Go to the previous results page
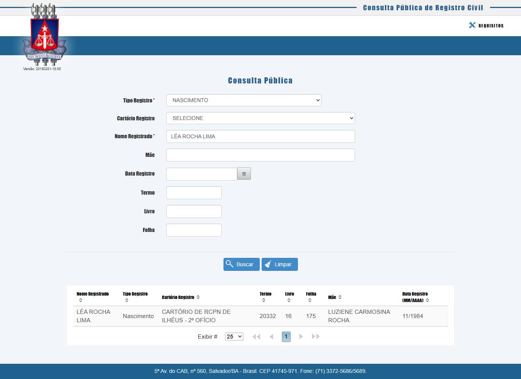 [x=272, y=337]
